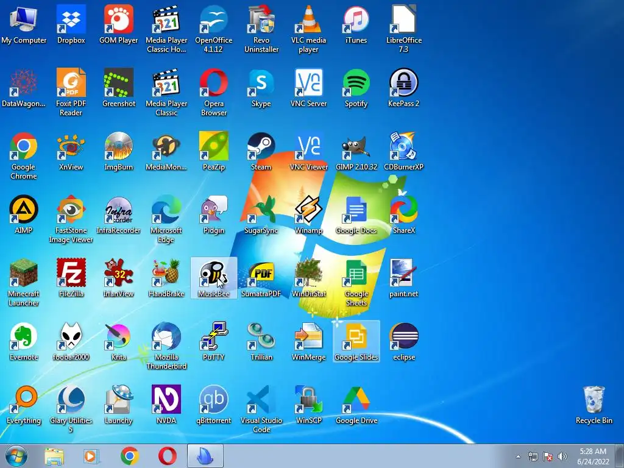Click the Trillian desktop icon

pyautogui.click(x=261, y=341)
